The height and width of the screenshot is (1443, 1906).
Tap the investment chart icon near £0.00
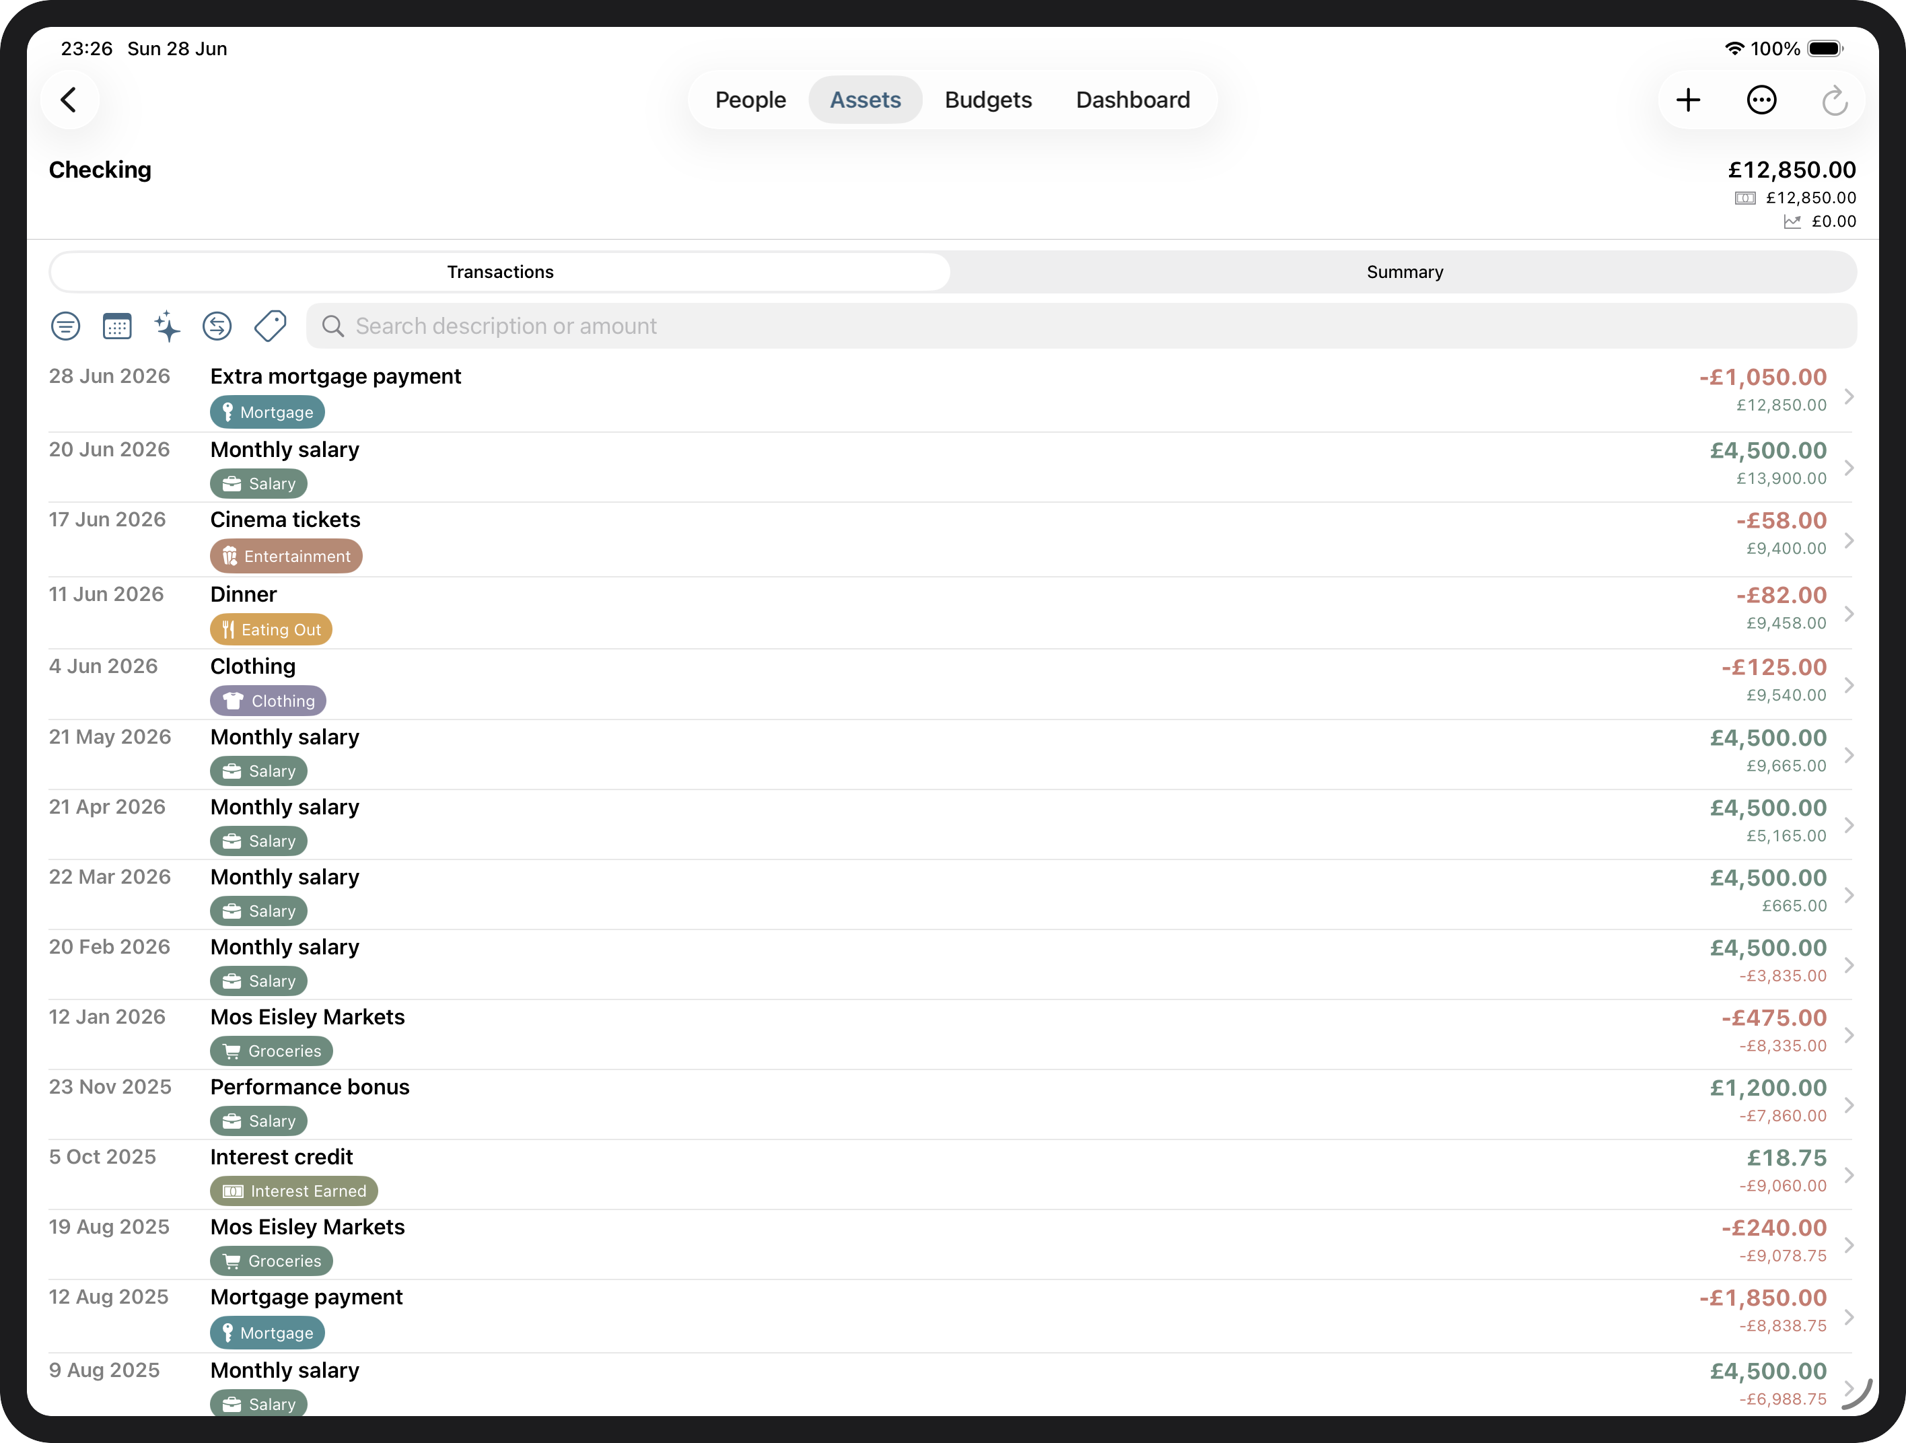pos(1792,221)
